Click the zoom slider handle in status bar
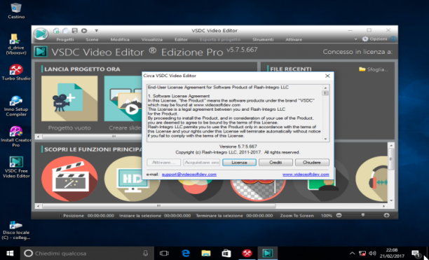Viewport: 429px width, 260px height. (363, 215)
